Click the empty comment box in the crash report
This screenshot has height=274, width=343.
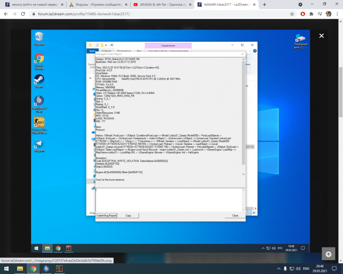[168, 200]
